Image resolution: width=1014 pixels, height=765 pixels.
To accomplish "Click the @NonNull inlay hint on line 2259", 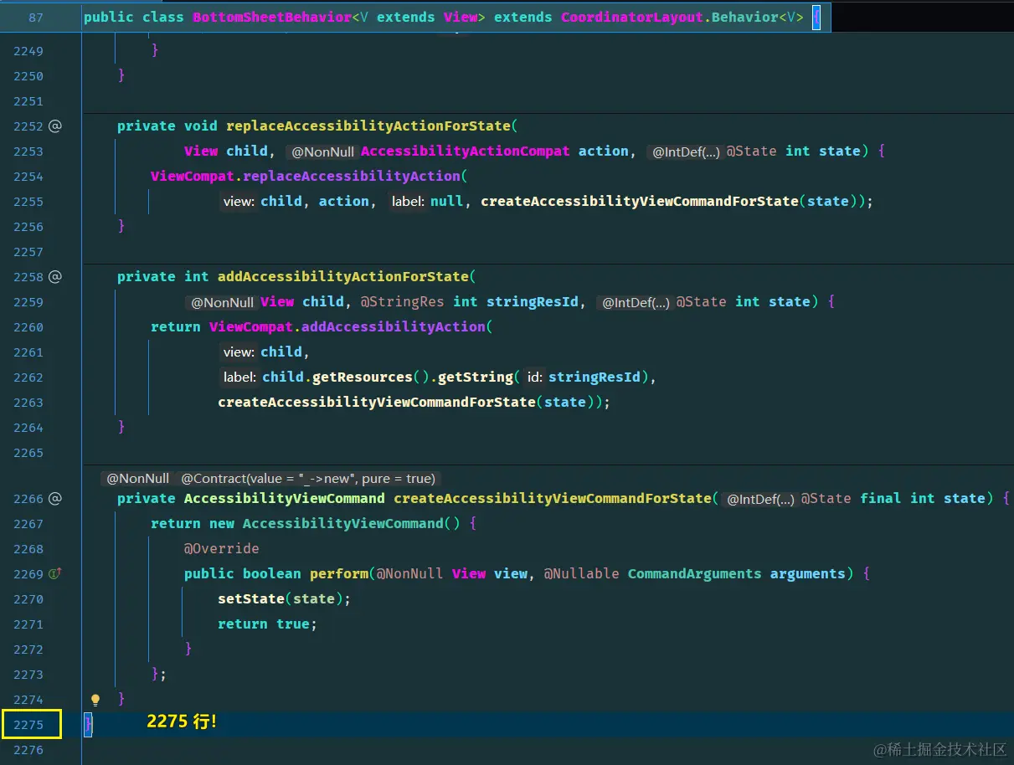I will (x=222, y=303).
